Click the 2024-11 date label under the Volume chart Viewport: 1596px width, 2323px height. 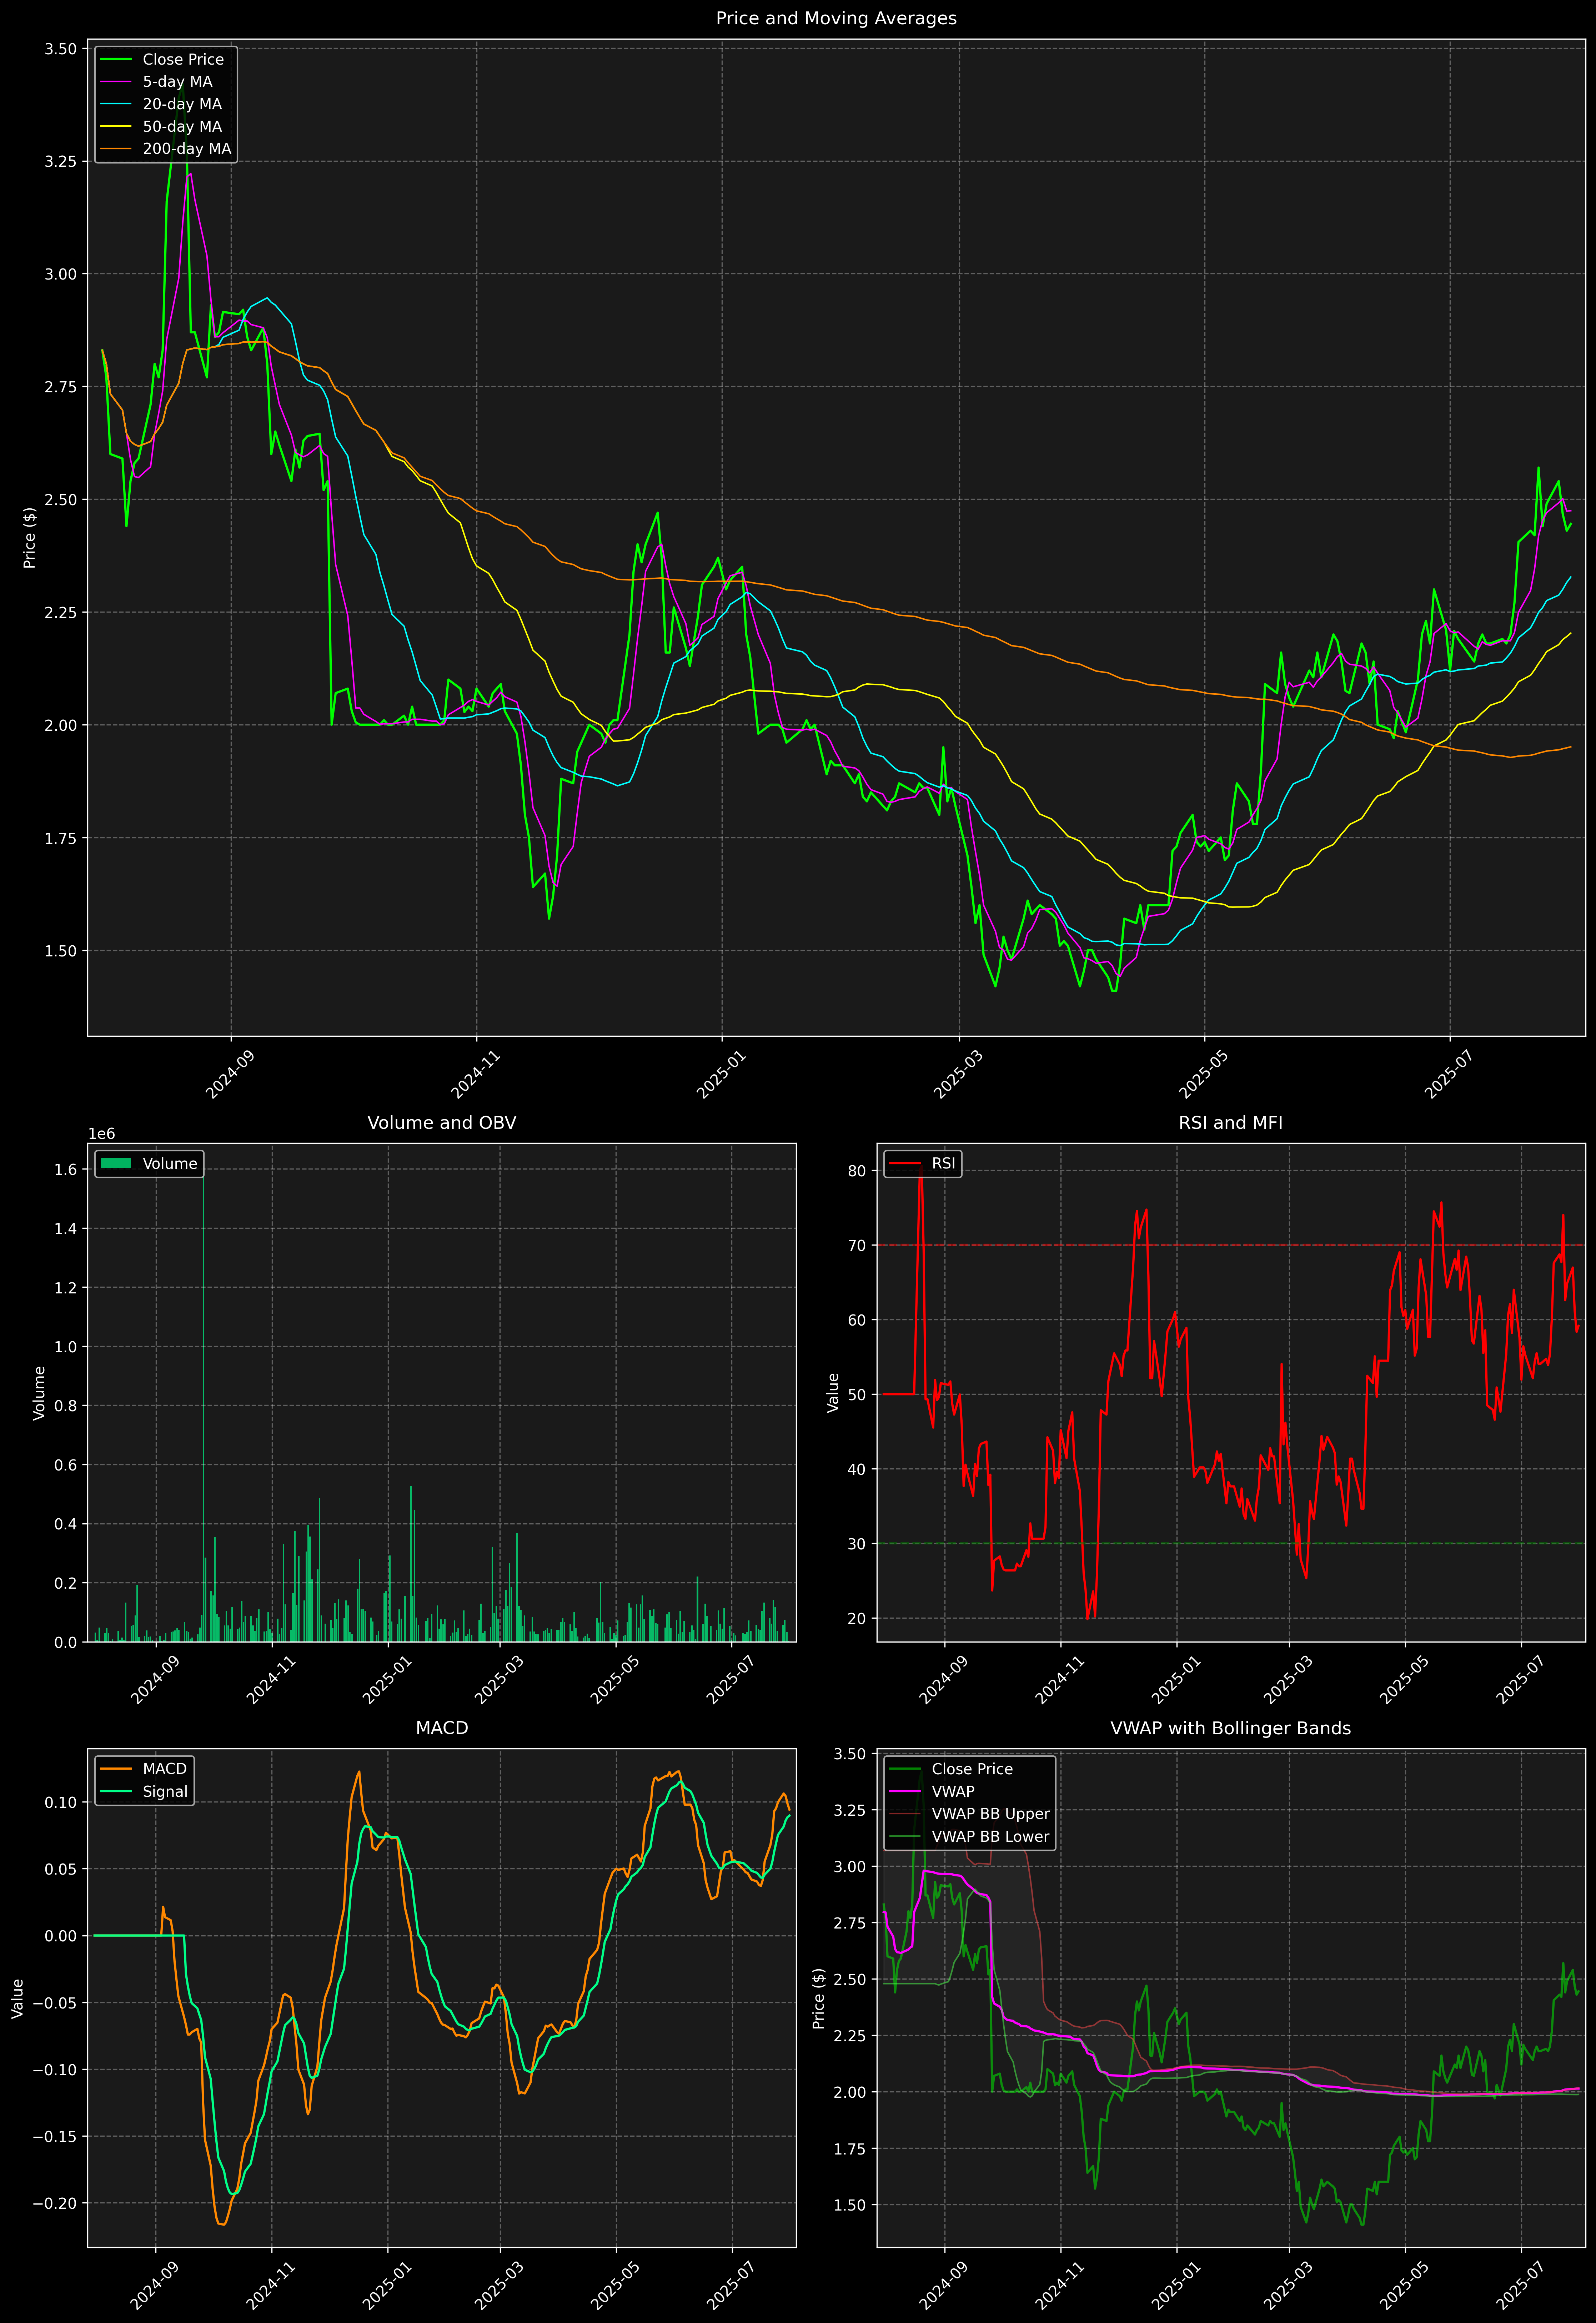(x=271, y=1680)
